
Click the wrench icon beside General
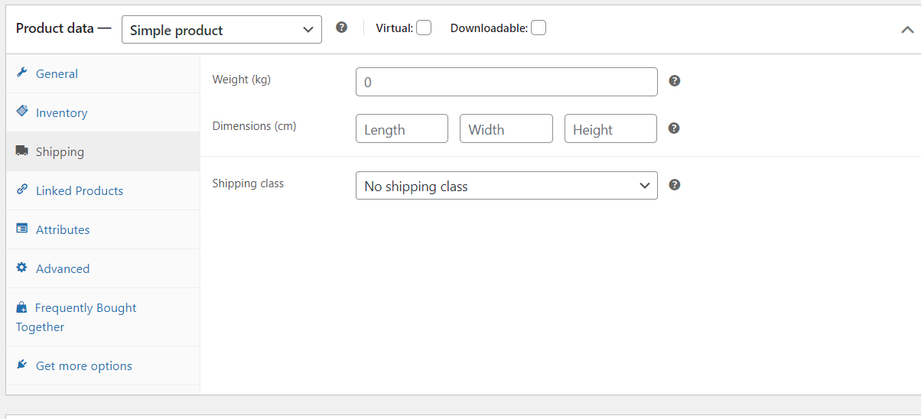click(x=21, y=73)
